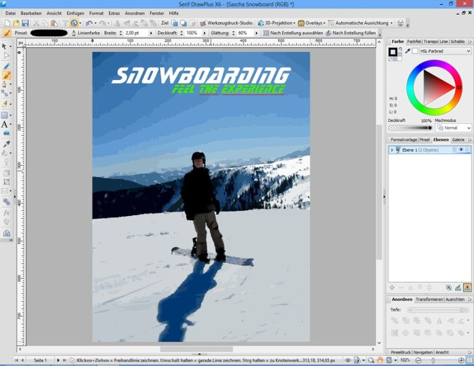Switch to the Transformieren tab

tap(429, 299)
